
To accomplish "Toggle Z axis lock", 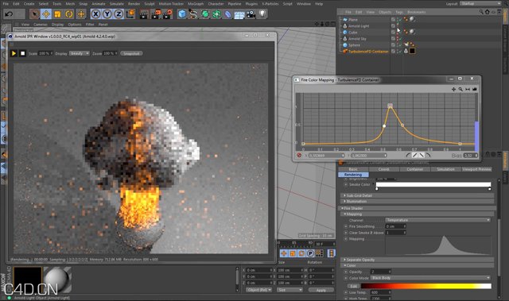I will [x=119, y=14].
